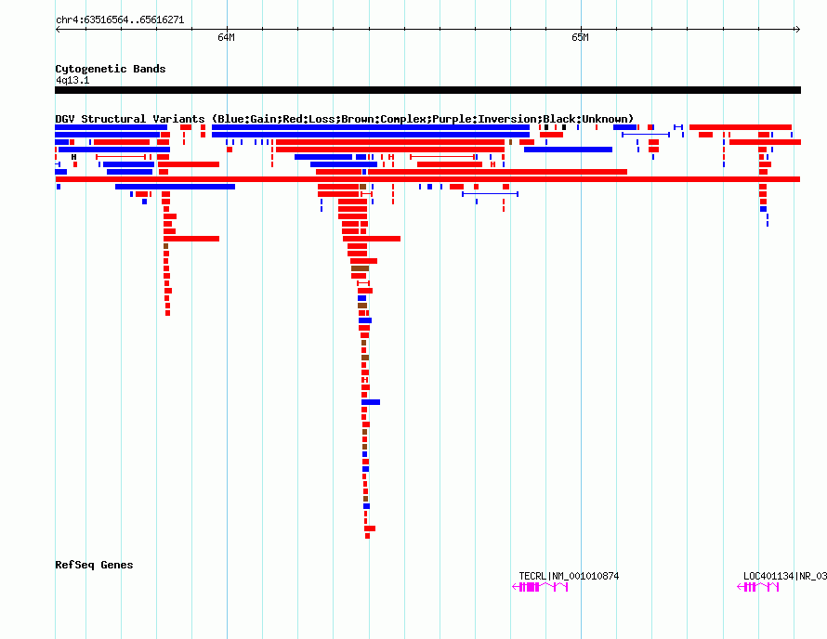The height and width of the screenshot is (639, 827).
Task: Click the LOC401134 gene label
Action: tap(784, 576)
